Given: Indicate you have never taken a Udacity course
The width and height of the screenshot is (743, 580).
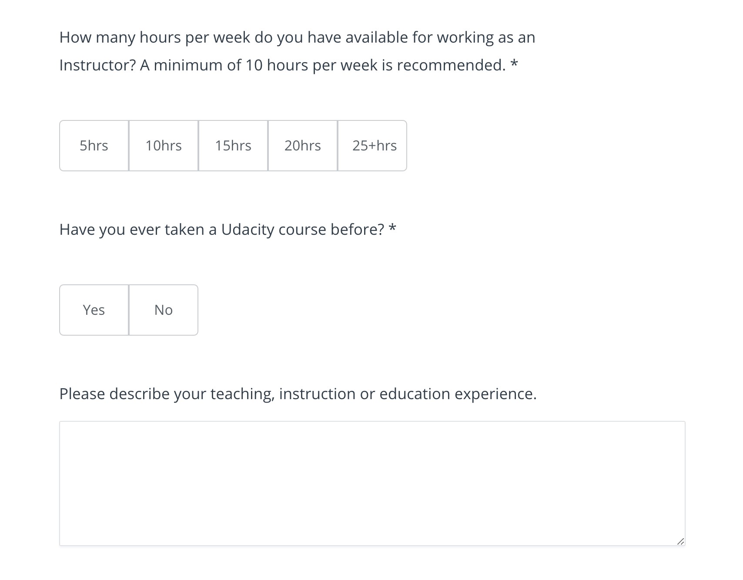Looking at the screenshot, I should (x=163, y=310).
